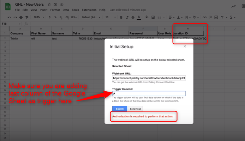Image resolution: width=245 pixels, height=141 pixels.
Task: Format as percent icon
Action: [55, 17]
